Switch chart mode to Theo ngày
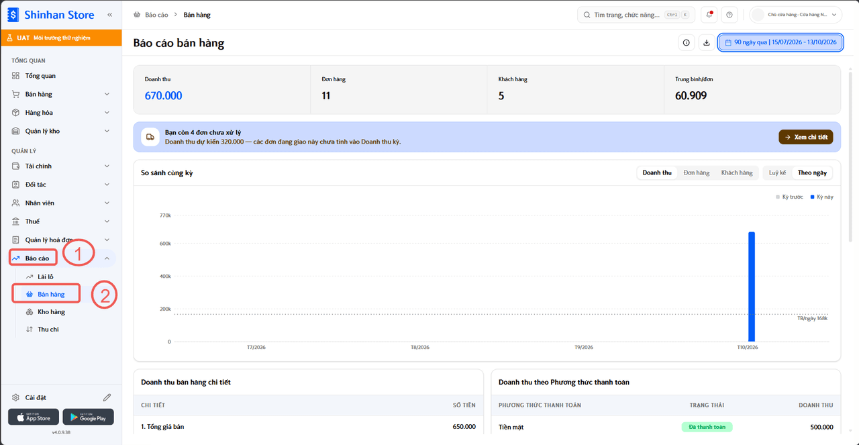Image resolution: width=859 pixels, height=445 pixels. (x=812, y=172)
